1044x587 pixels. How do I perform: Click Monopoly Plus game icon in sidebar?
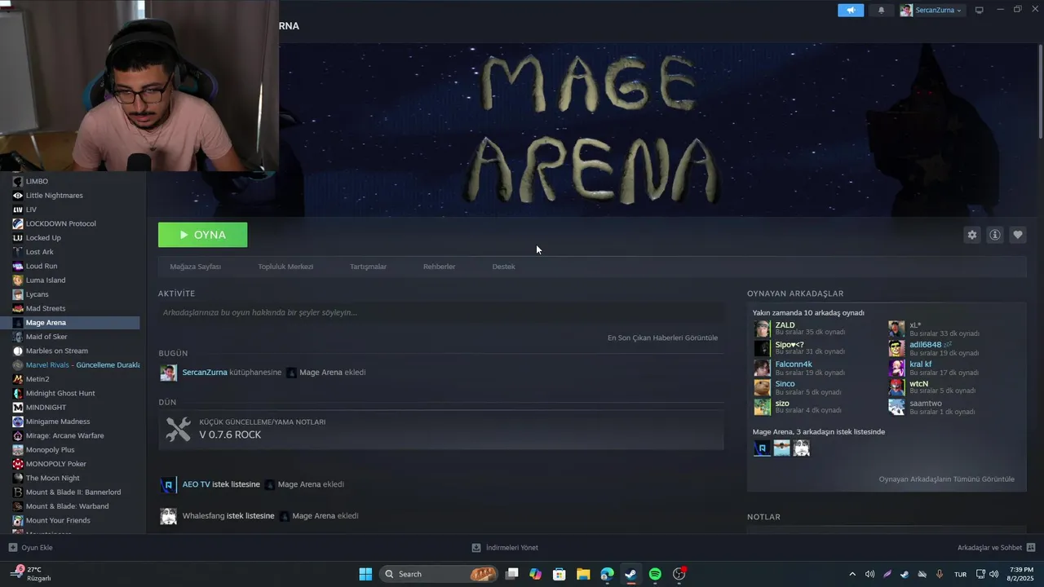coord(18,450)
